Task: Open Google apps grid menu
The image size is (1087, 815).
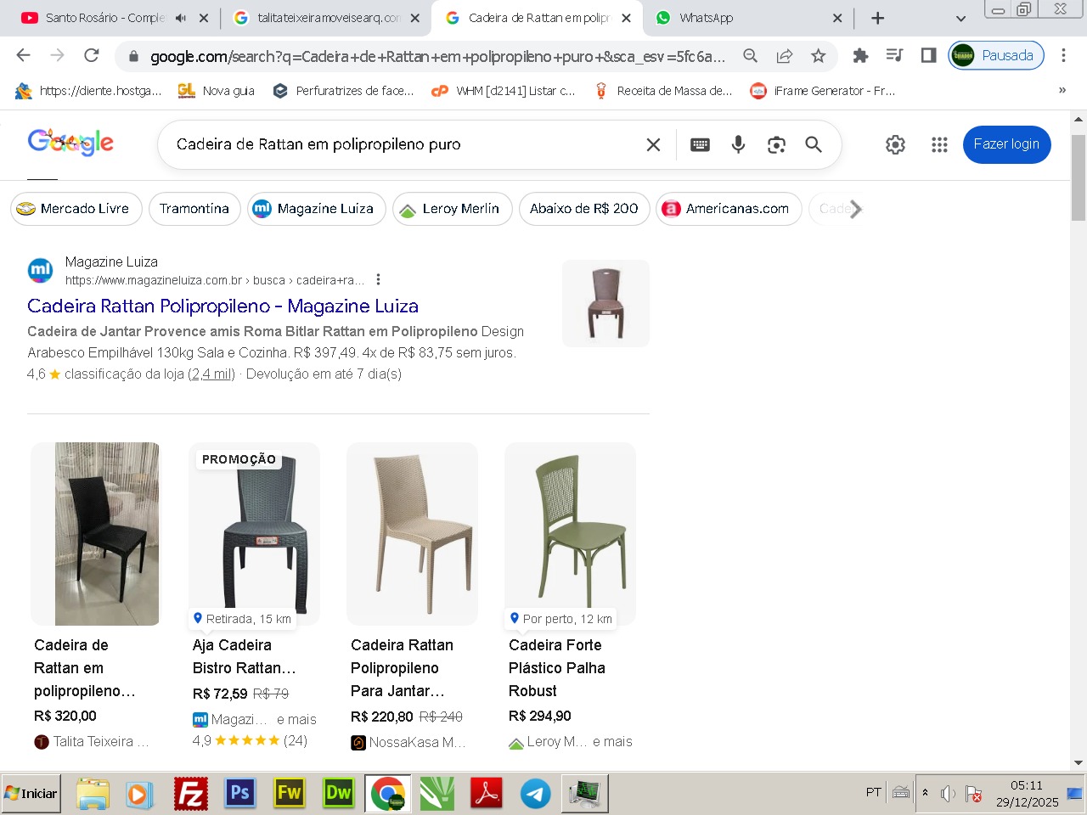Action: coord(939,144)
